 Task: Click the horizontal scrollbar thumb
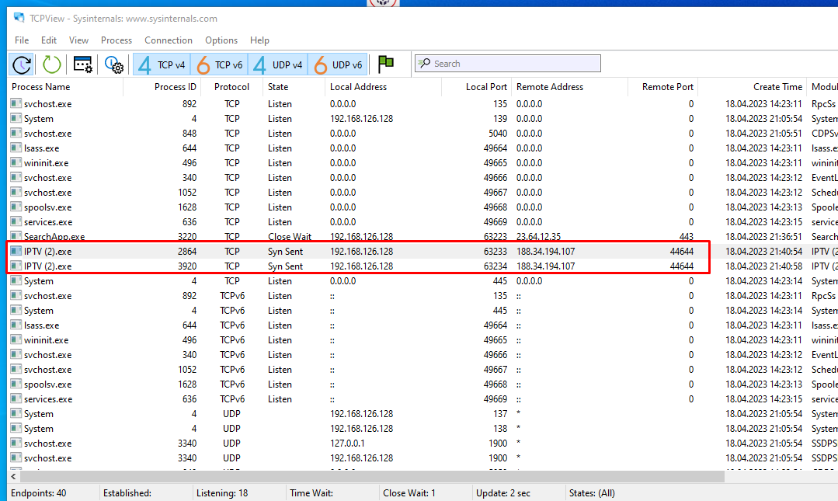point(365,476)
